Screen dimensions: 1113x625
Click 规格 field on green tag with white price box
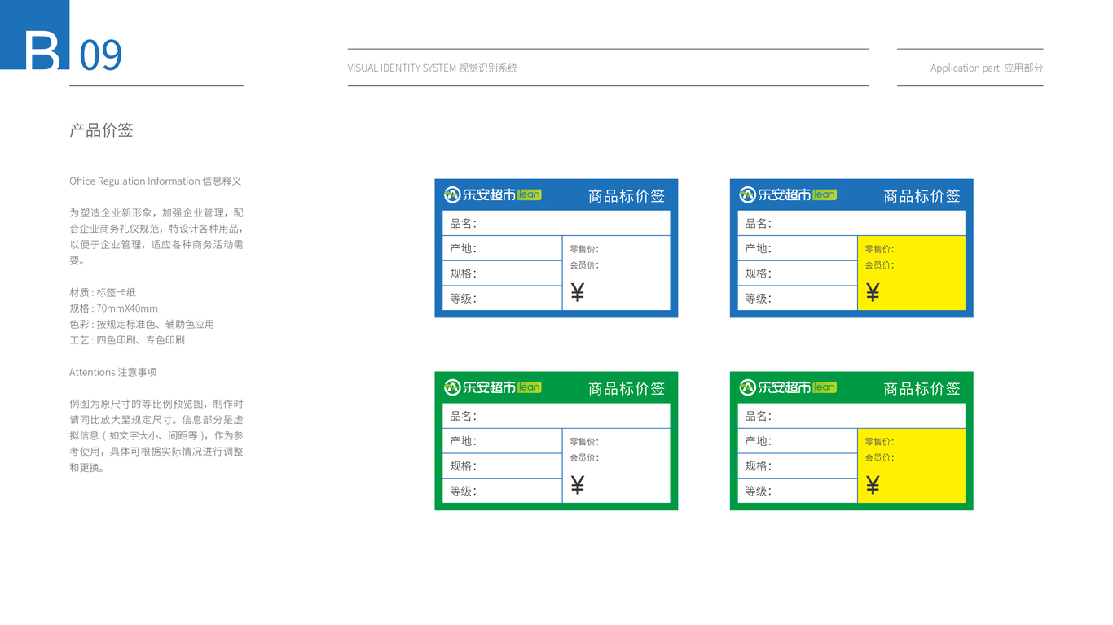(502, 466)
